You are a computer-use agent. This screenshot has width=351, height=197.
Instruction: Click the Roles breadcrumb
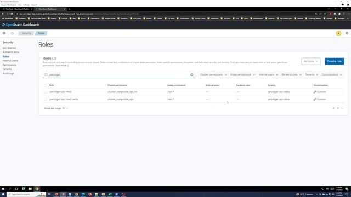[x=41, y=33]
